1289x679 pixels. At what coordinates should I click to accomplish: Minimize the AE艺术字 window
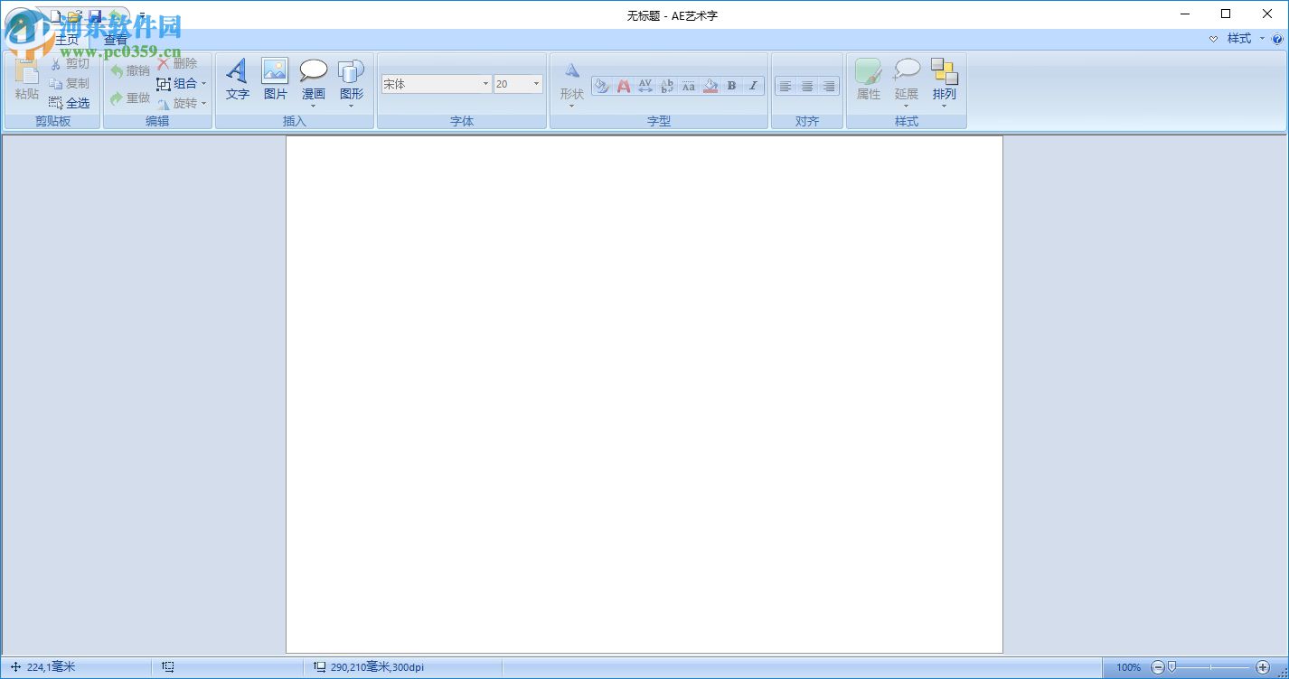1185,14
